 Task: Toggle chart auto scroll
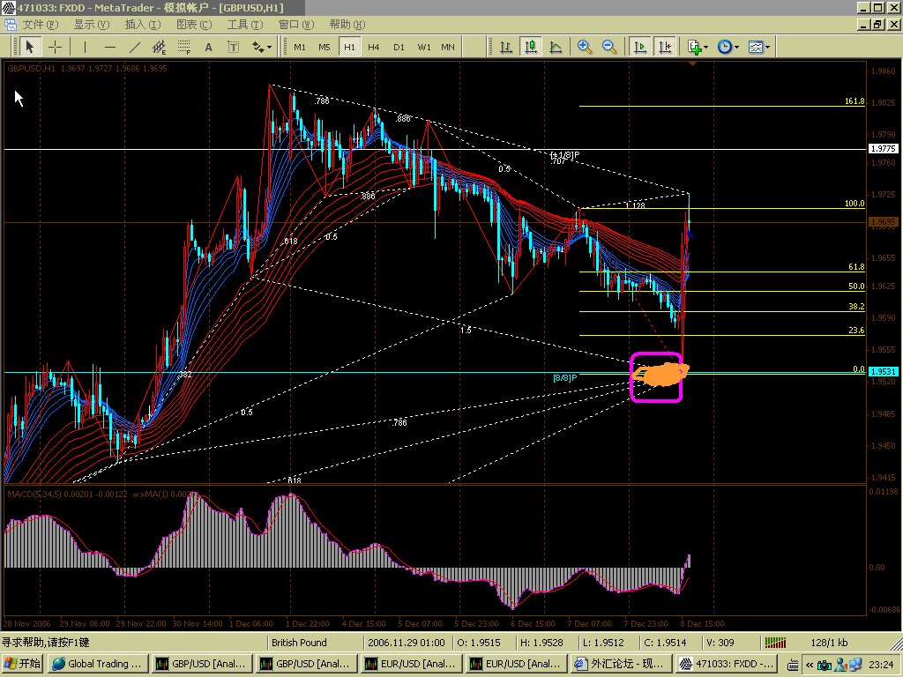tap(640, 47)
